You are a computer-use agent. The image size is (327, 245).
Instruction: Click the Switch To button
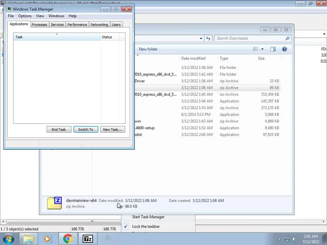point(86,130)
